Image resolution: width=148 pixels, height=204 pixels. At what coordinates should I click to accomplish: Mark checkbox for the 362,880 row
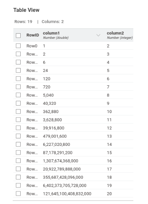pyautogui.click(x=18, y=111)
